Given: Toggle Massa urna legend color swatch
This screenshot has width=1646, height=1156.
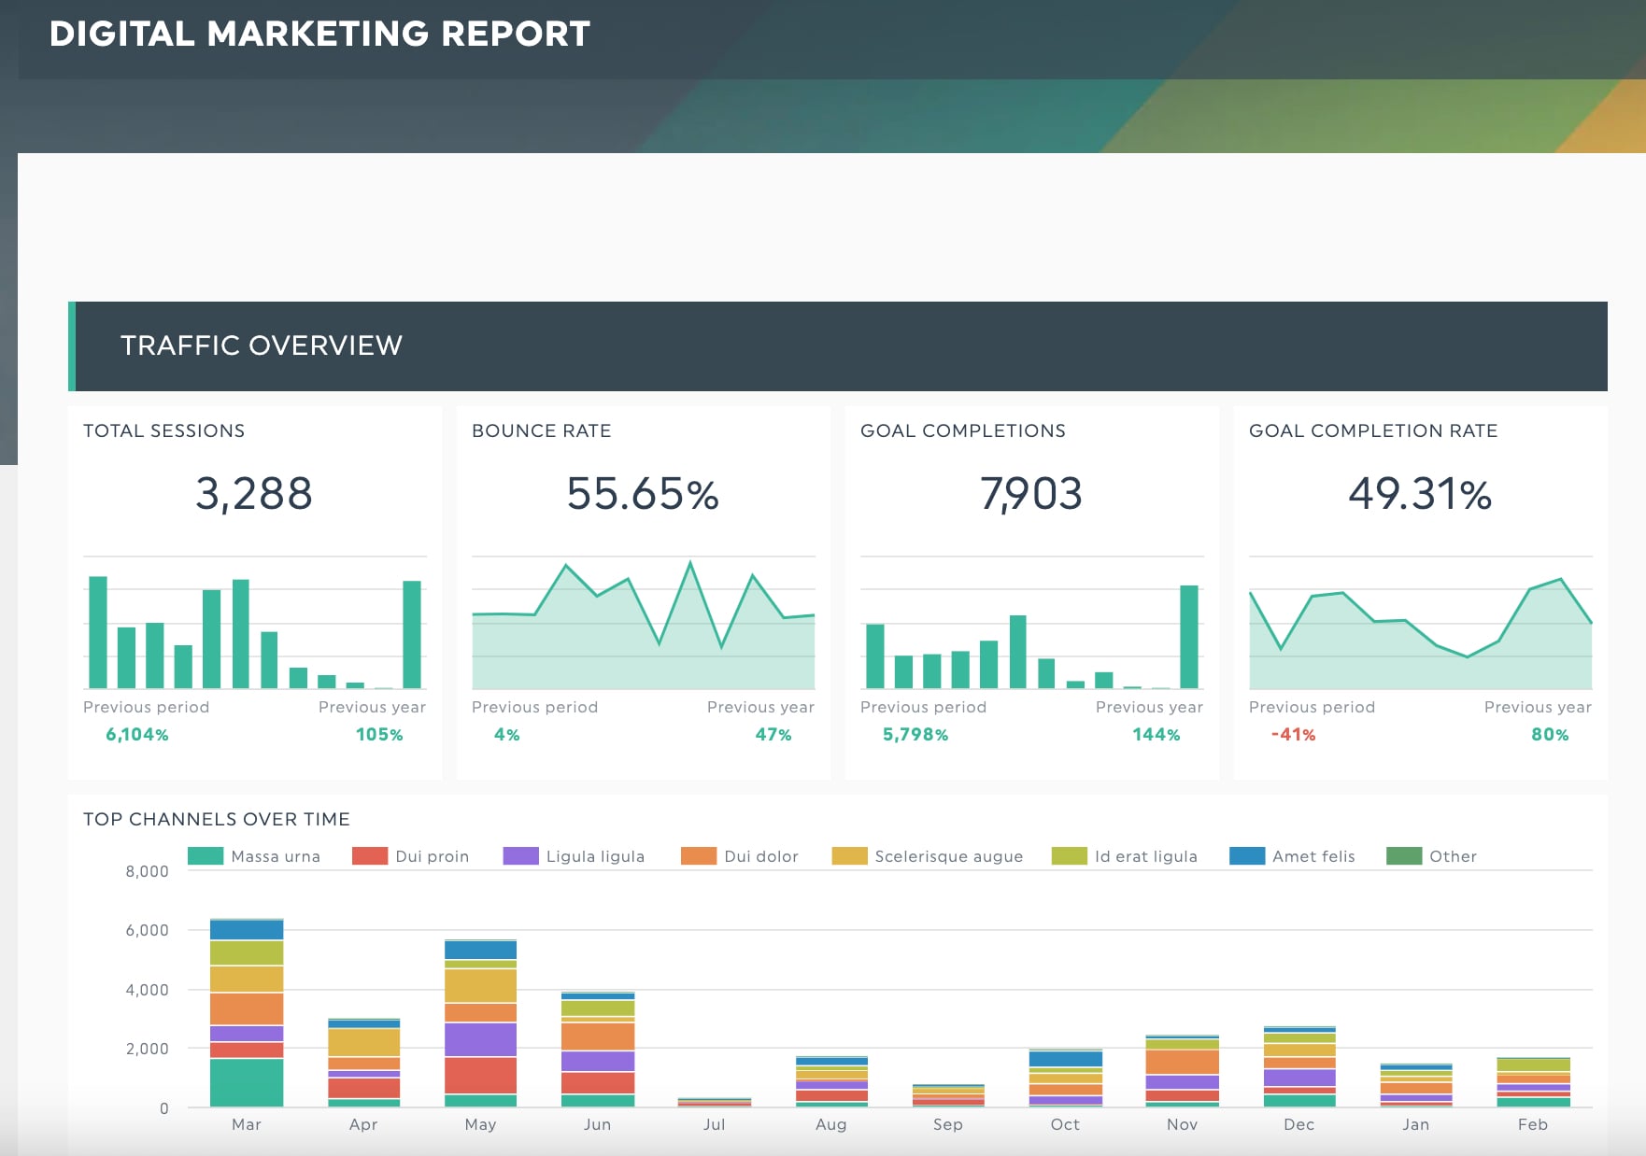Looking at the screenshot, I should click(206, 856).
